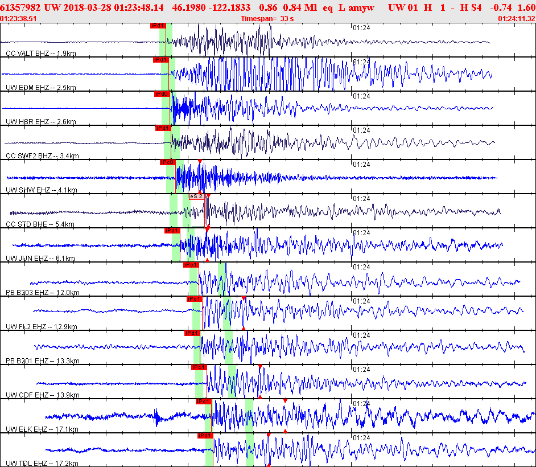Click the iPd1 pick flag on UW TDL trace
536x467 pixels.
click(x=205, y=436)
